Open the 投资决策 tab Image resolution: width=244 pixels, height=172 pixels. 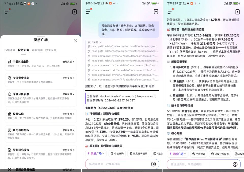pos(51,50)
